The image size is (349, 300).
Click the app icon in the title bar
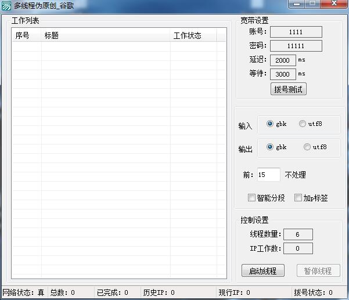coord(6,6)
